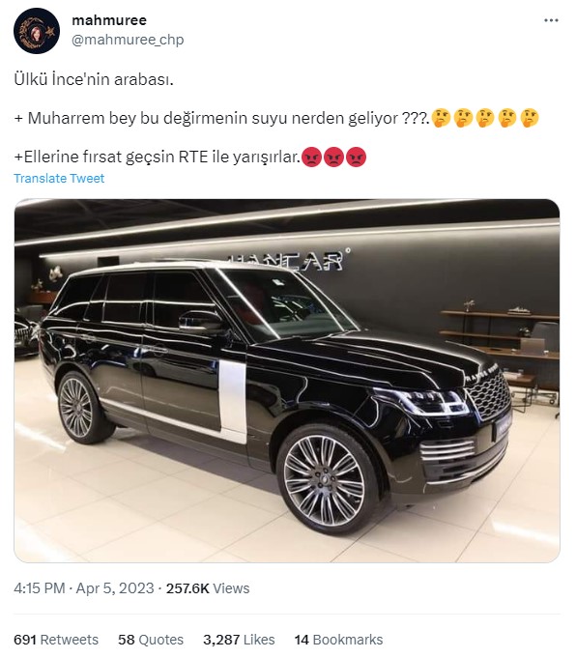
Task: Click the 257.6K Views counter
Action: click(208, 588)
